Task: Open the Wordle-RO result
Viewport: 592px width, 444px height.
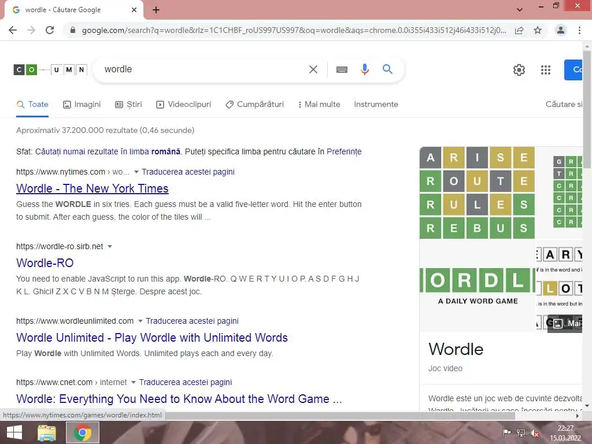Action: click(x=45, y=263)
